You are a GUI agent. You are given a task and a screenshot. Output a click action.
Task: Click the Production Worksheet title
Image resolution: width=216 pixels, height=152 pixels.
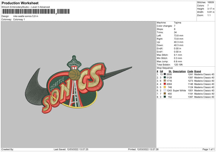coord(20,3)
